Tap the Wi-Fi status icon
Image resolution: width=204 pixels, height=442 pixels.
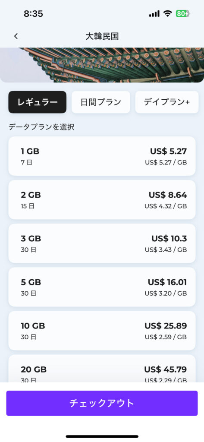coord(168,13)
